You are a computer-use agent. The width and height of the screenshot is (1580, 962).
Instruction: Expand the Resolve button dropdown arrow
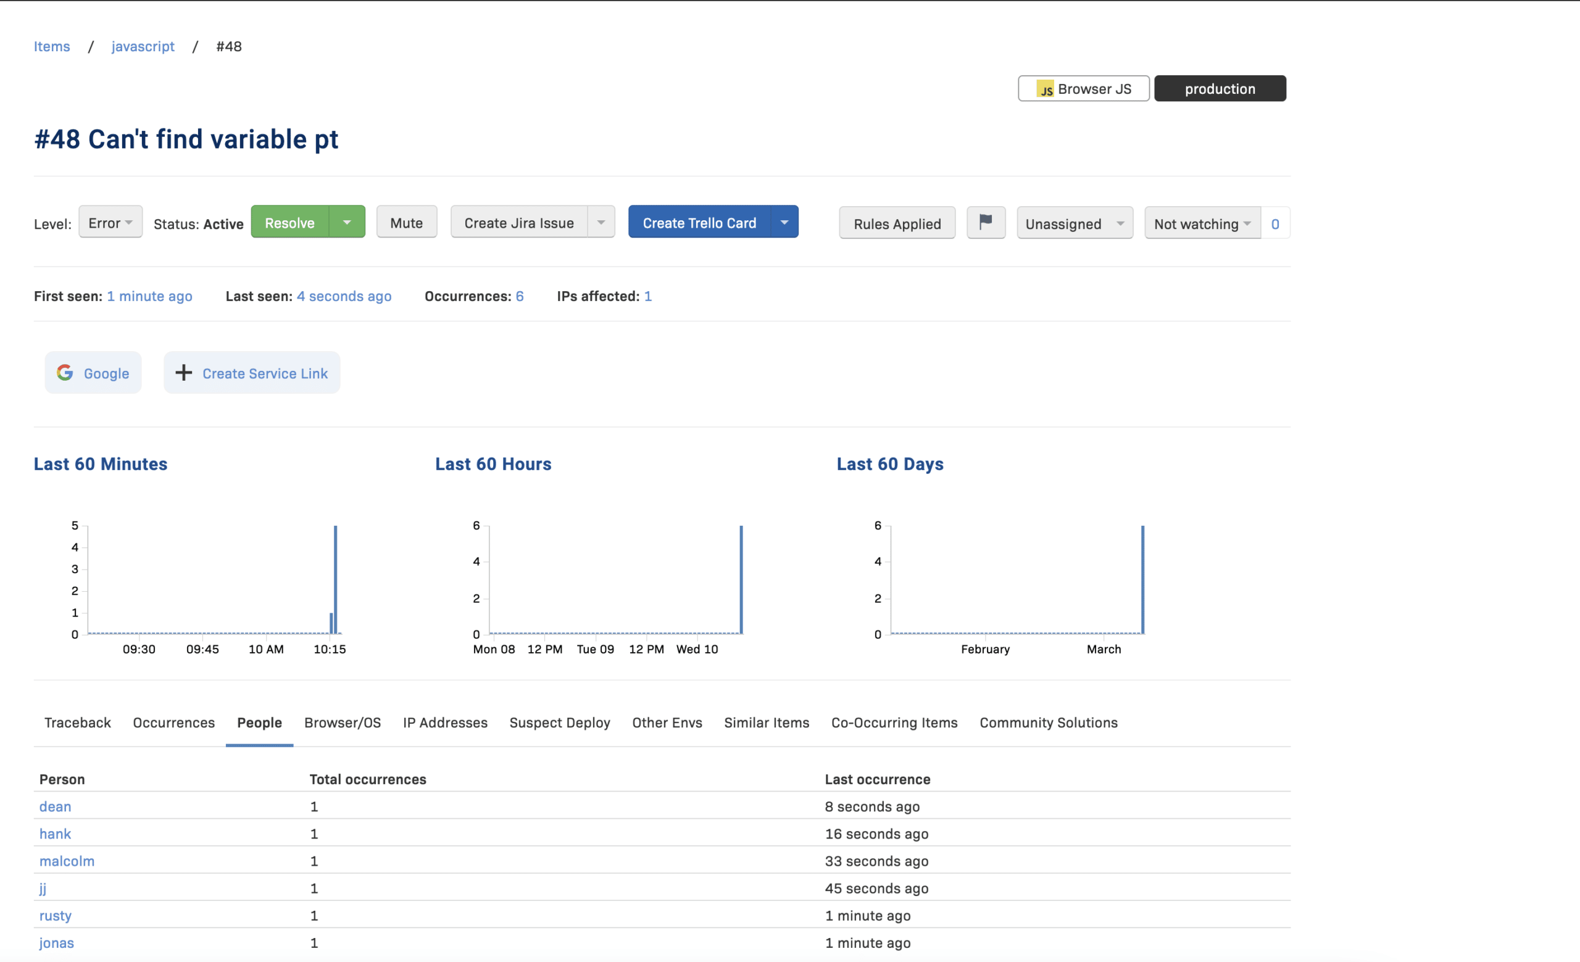(347, 222)
